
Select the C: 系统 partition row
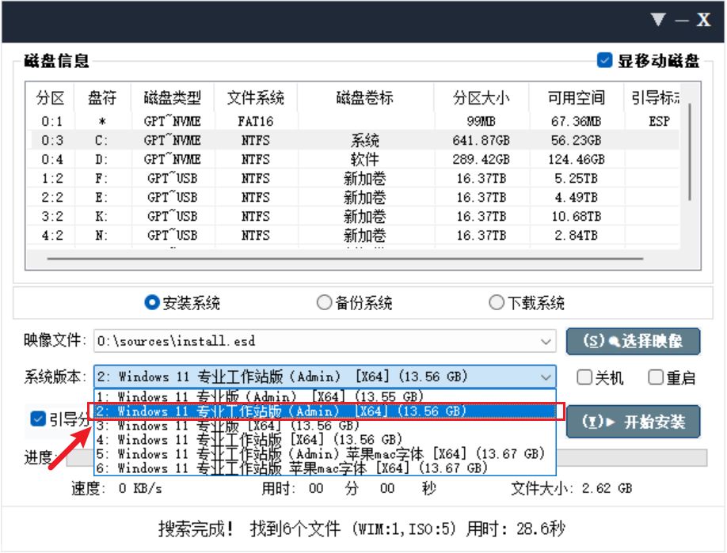click(353, 140)
